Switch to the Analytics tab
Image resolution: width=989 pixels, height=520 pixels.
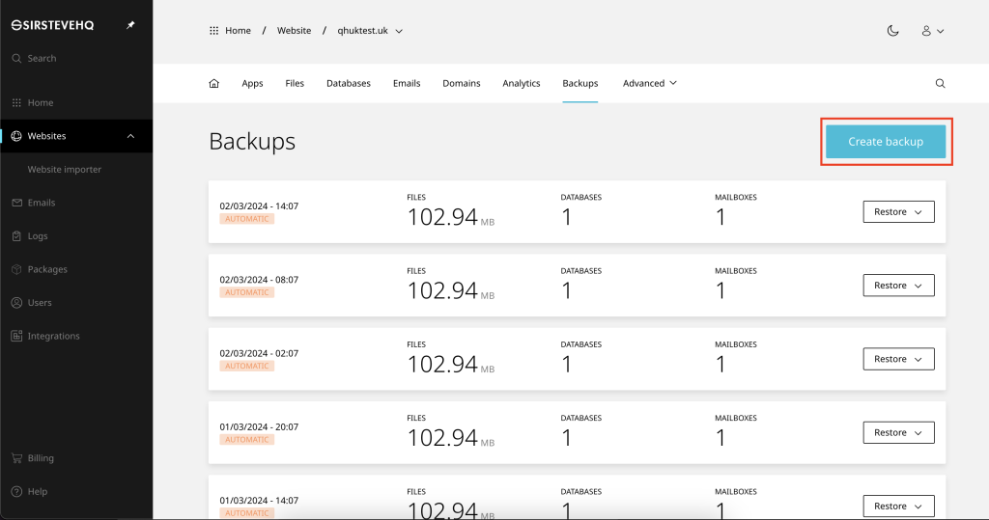521,83
